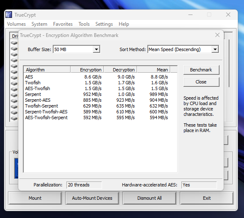Open the Settings menu
The image size is (244, 218).
pyautogui.click(x=104, y=24)
